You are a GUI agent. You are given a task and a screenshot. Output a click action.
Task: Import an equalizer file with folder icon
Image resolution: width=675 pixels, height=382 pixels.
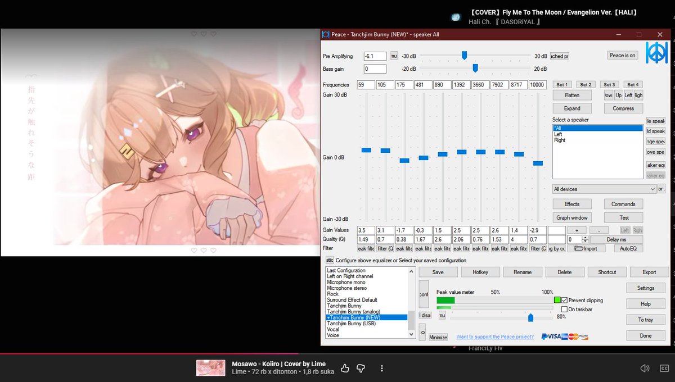click(x=586, y=248)
